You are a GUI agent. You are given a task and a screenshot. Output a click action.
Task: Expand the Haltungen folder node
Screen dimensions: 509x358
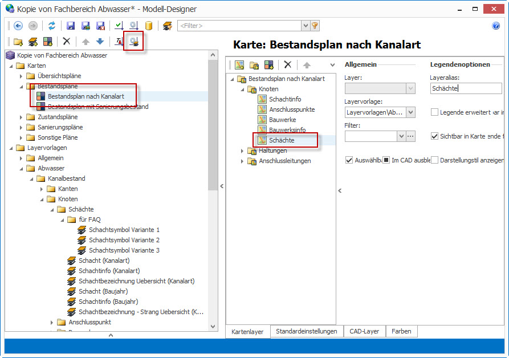click(243, 151)
